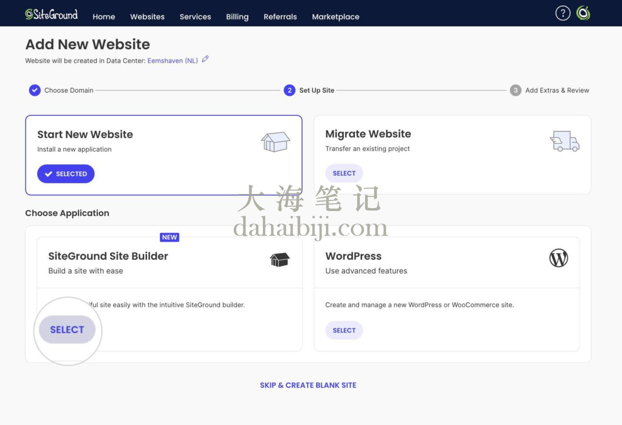Click the SiteGround Site Builder heading
This screenshot has width=622, height=425.
point(108,256)
